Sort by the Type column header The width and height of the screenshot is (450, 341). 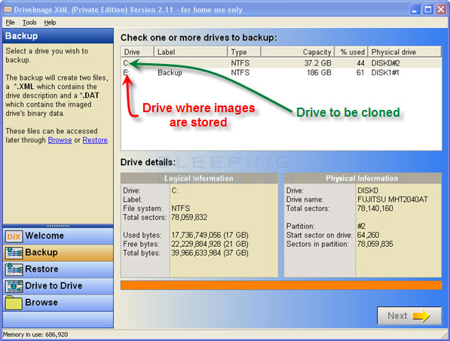(x=244, y=52)
